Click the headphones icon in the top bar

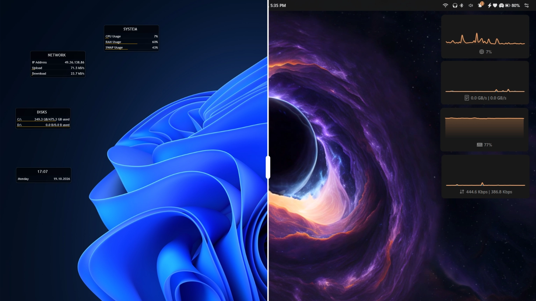(455, 5)
